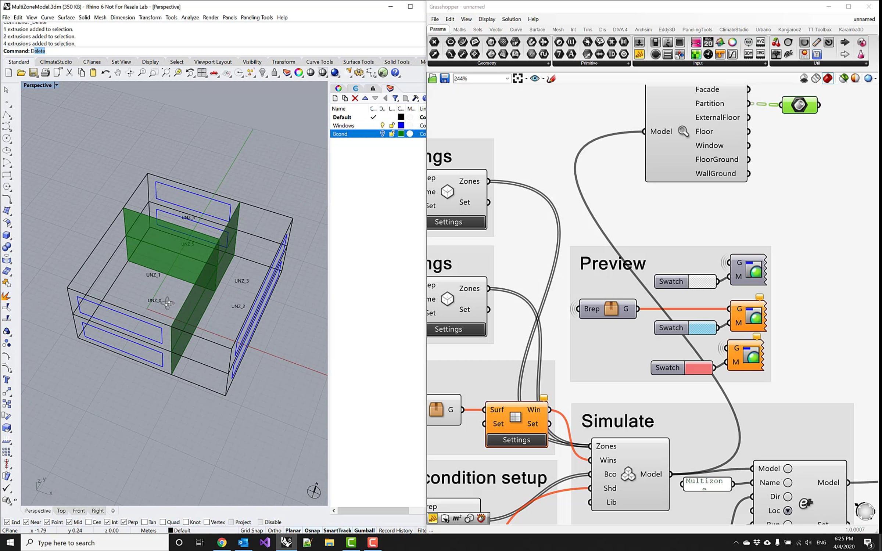Image resolution: width=882 pixels, height=551 pixels.
Task: Open the Solution menu in Grasshopper
Action: [x=511, y=19]
